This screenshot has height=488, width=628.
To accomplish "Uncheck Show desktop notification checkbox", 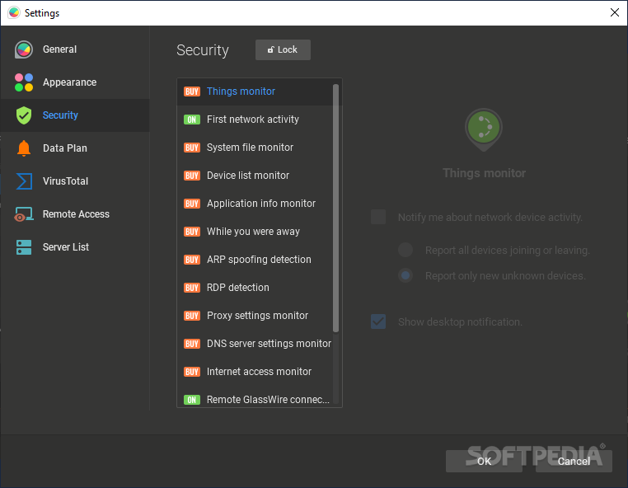I will point(378,321).
